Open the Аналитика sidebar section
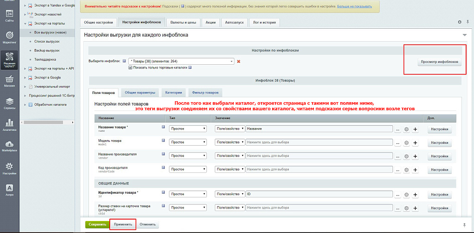The width and height of the screenshot is (474, 233). pos(9,125)
